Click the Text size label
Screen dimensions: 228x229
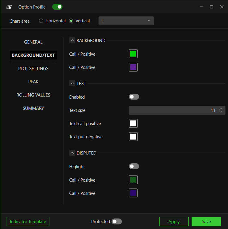(77, 110)
